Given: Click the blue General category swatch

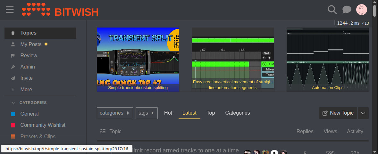Looking at the screenshot, I should (13, 114).
